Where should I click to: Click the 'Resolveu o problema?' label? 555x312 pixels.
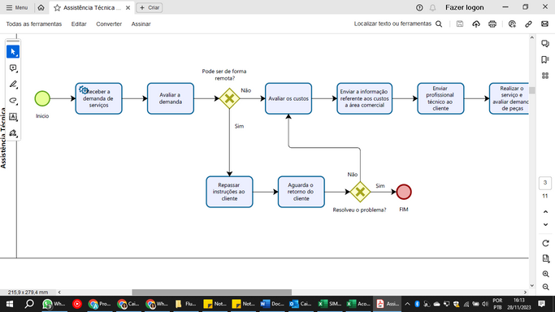click(359, 210)
